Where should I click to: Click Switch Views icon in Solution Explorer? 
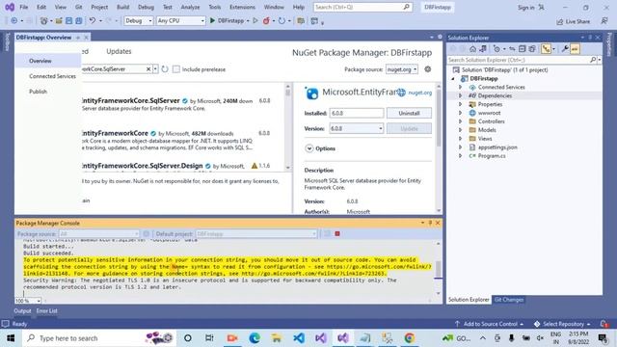(483, 49)
